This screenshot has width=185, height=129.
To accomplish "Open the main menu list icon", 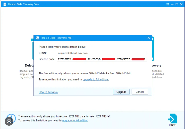I will click(168, 4).
